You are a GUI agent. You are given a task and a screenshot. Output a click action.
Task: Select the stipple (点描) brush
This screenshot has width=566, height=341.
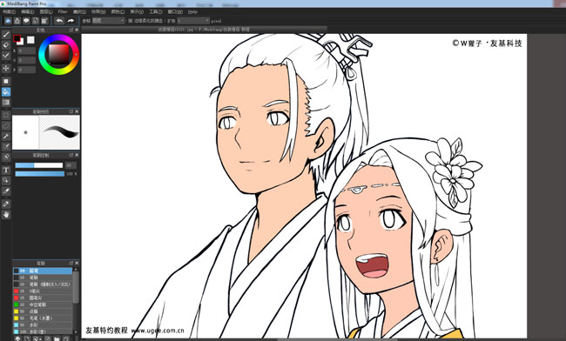pyautogui.click(x=43, y=311)
